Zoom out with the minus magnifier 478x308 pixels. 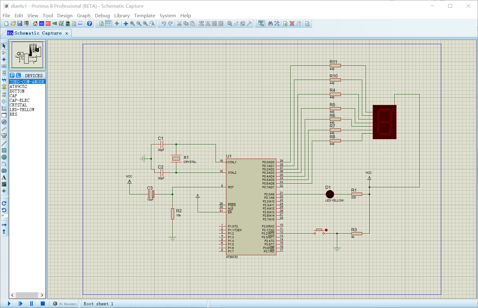pos(139,23)
